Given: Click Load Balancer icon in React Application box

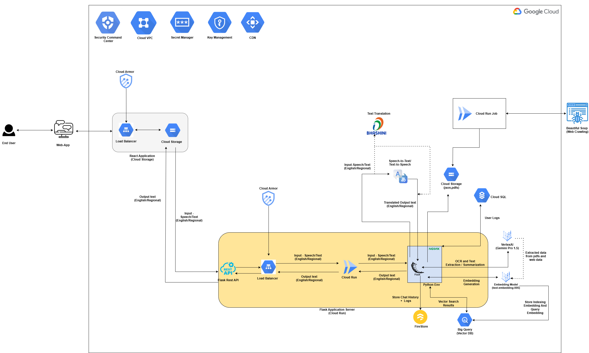Looking at the screenshot, I should [x=126, y=130].
